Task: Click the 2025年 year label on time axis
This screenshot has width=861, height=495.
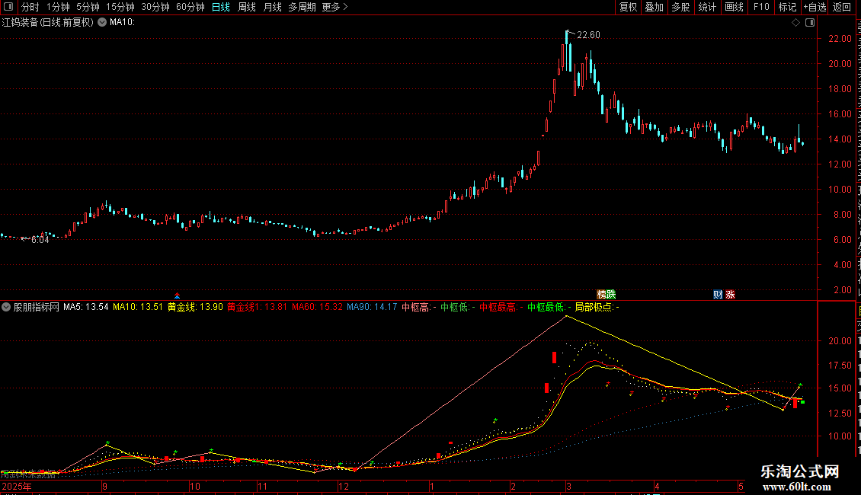Action: (x=17, y=487)
